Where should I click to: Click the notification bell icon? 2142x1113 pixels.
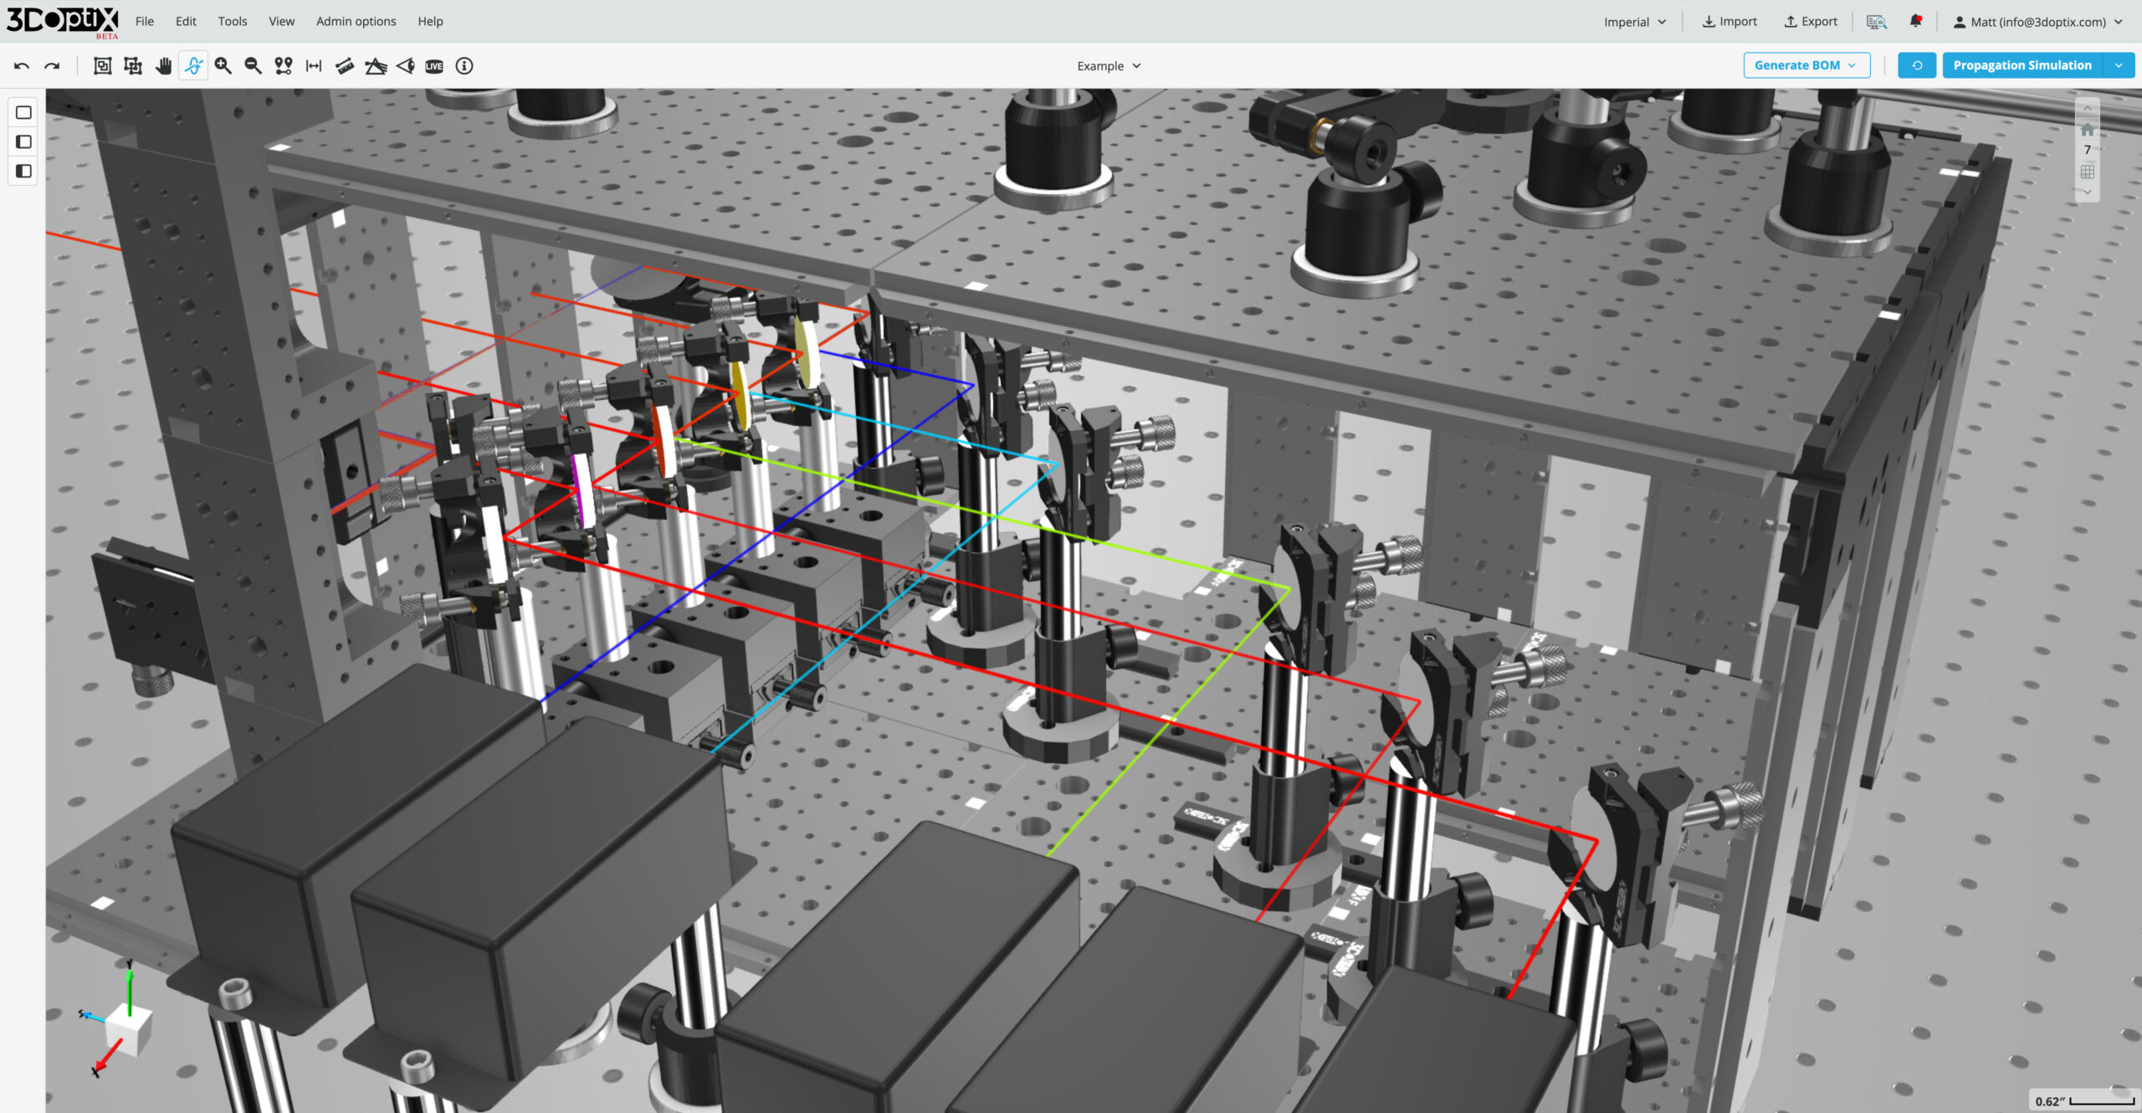click(x=1915, y=22)
